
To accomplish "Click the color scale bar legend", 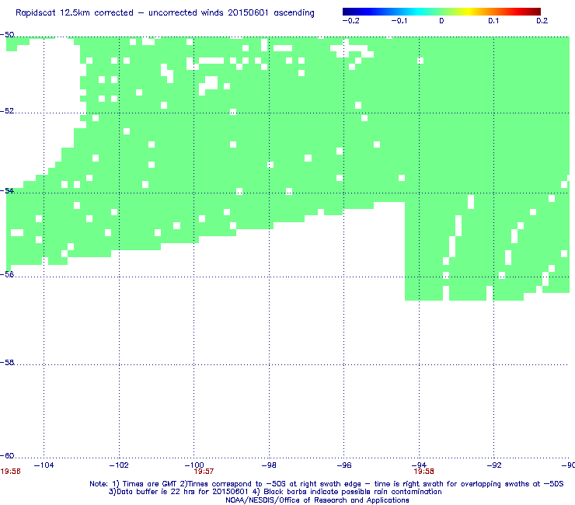I will click(x=441, y=12).
